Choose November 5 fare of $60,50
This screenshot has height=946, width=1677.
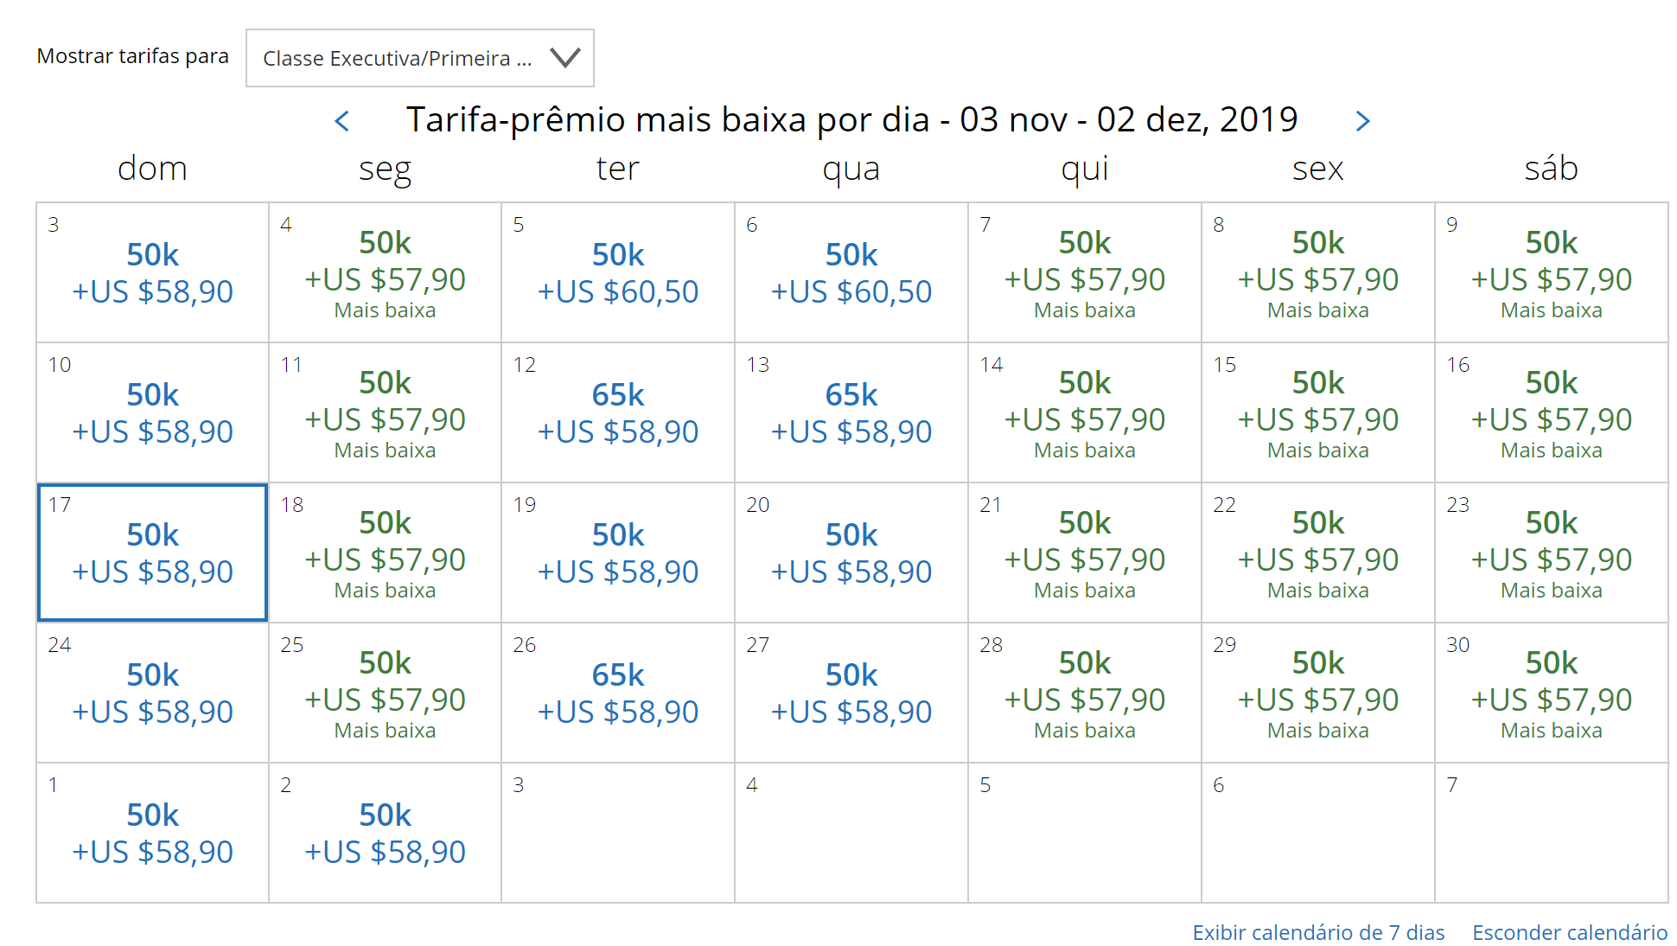[x=618, y=272]
